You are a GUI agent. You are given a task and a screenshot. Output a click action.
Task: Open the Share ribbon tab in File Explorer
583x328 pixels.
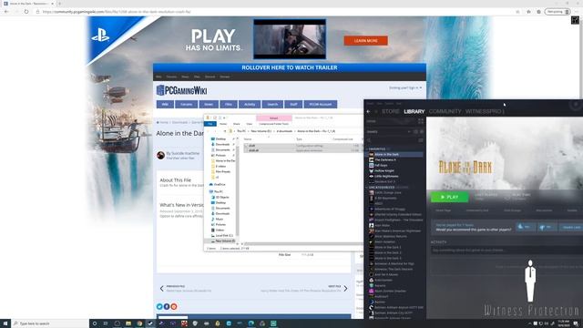(x=237, y=124)
